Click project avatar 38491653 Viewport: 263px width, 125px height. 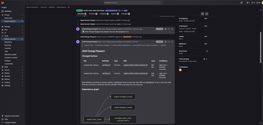point(2,11)
